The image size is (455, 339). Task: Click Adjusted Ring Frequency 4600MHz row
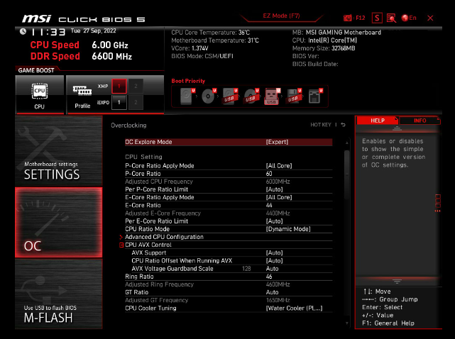pos(229,284)
